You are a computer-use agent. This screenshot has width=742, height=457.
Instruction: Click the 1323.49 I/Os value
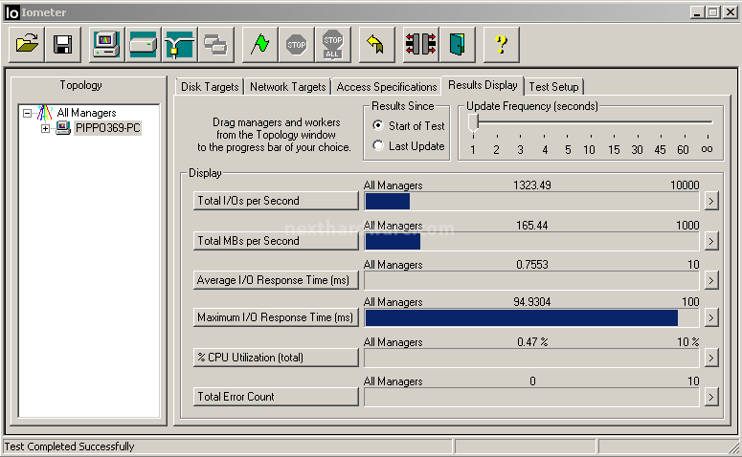click(x=532, y=185)
